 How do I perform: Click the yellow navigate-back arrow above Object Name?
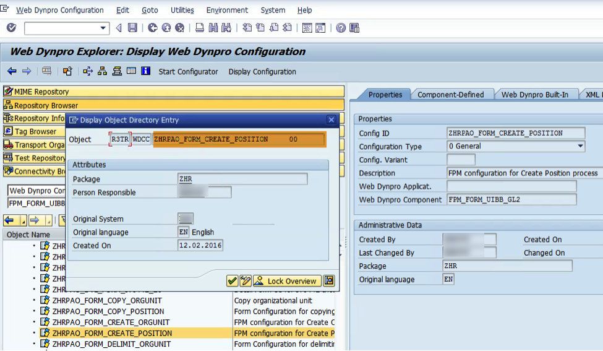pos(10,220)
